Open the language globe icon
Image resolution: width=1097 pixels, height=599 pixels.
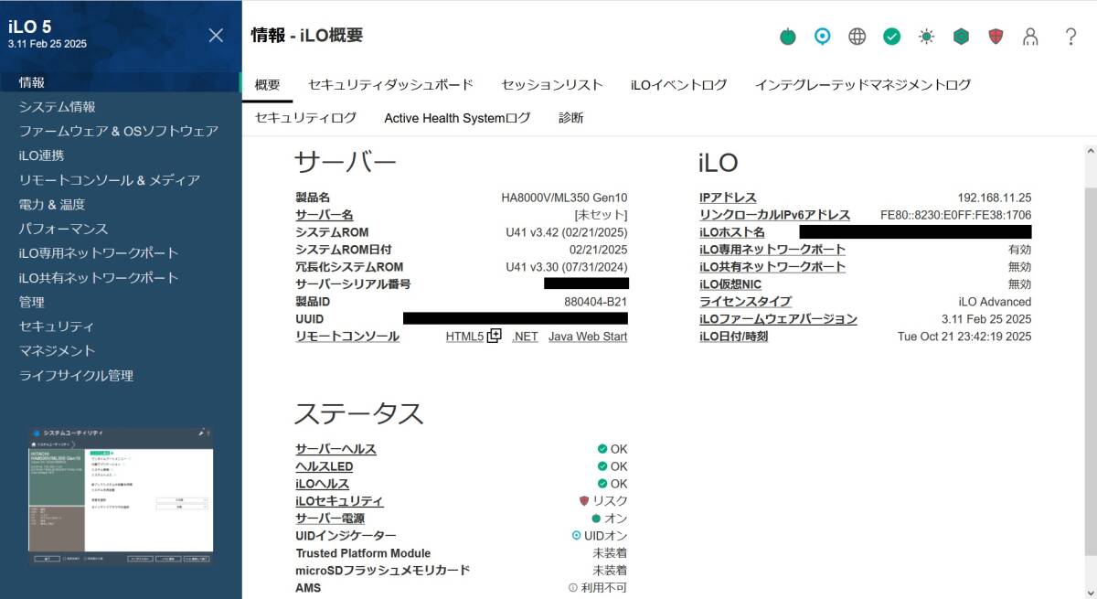857,37
